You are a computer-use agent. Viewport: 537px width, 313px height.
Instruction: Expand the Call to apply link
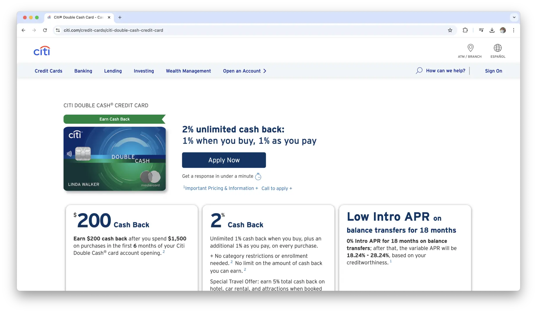click(277, 188)
